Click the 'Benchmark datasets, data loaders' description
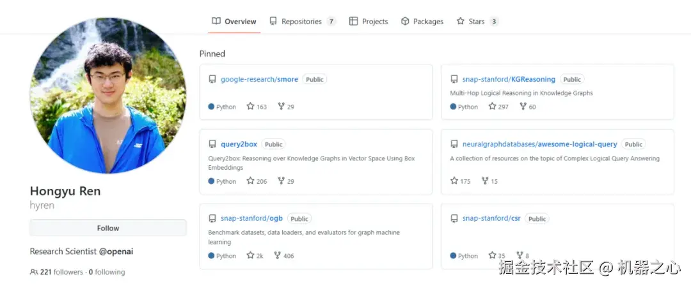This screenshot has height=286, width=691. pyautogui.click(x=304, y=237)
